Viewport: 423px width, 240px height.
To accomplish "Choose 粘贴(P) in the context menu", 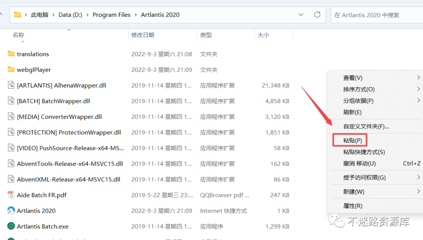I will coord(352,140).
